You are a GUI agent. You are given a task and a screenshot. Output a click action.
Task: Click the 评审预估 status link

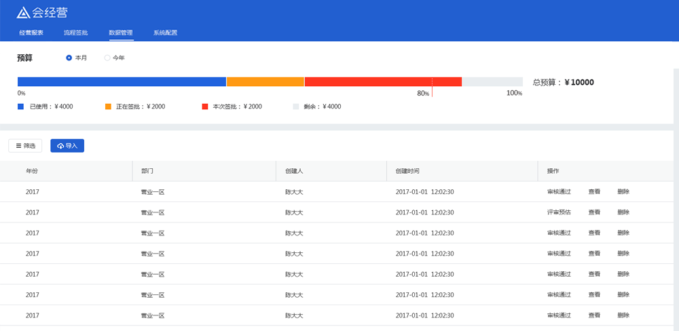[x=559, y=212]
